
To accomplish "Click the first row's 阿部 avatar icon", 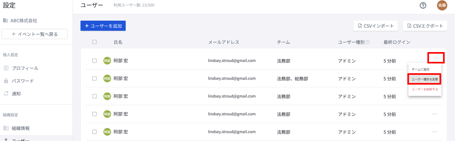I will 107,61.
